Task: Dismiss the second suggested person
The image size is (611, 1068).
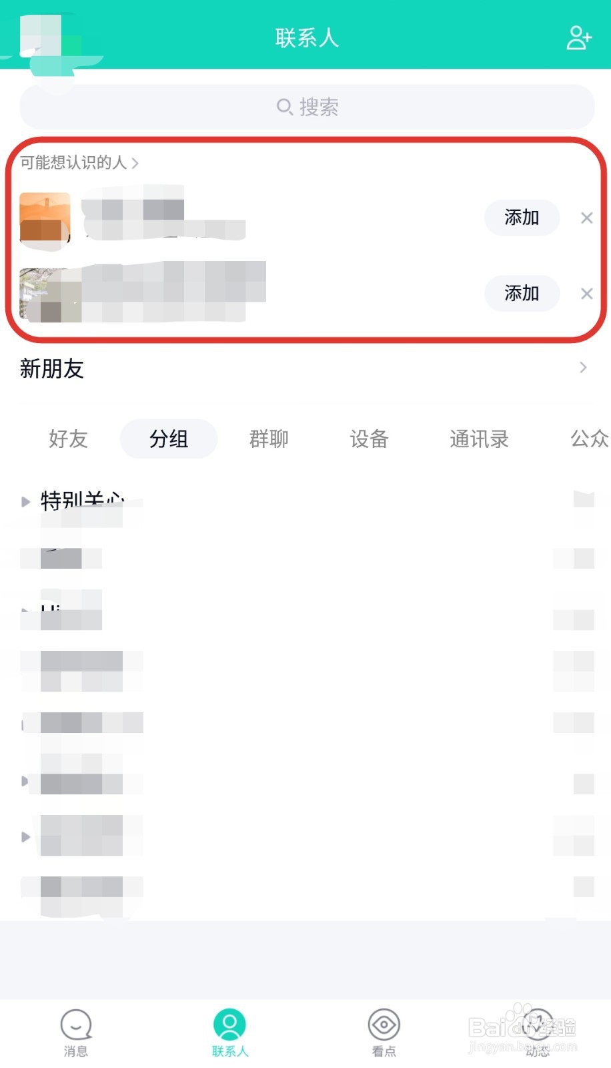Action: [x=587, y=294]
